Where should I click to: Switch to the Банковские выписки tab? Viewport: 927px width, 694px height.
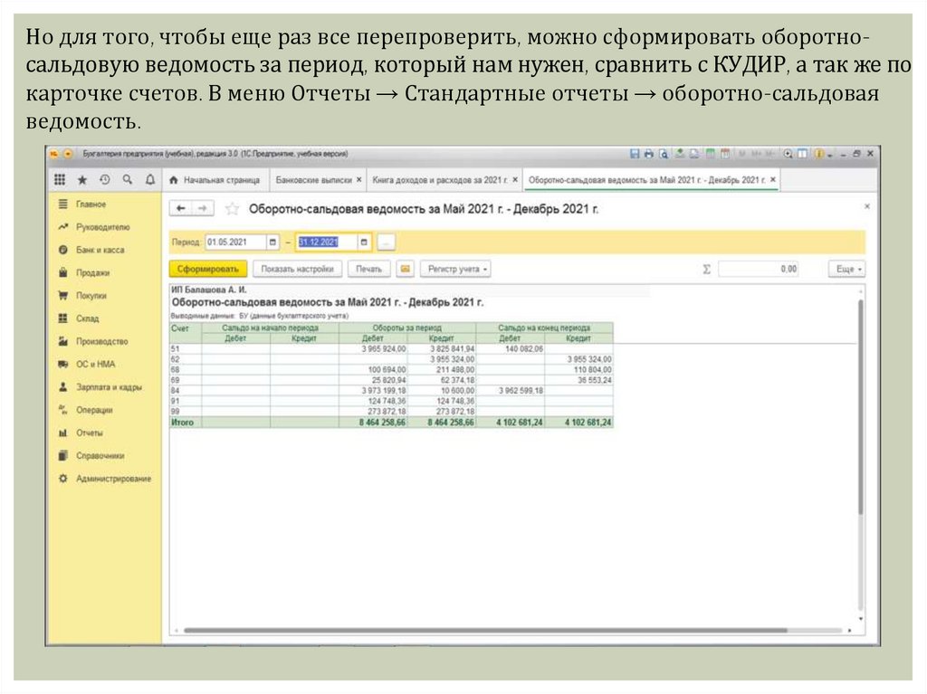[x=313, y=180]
